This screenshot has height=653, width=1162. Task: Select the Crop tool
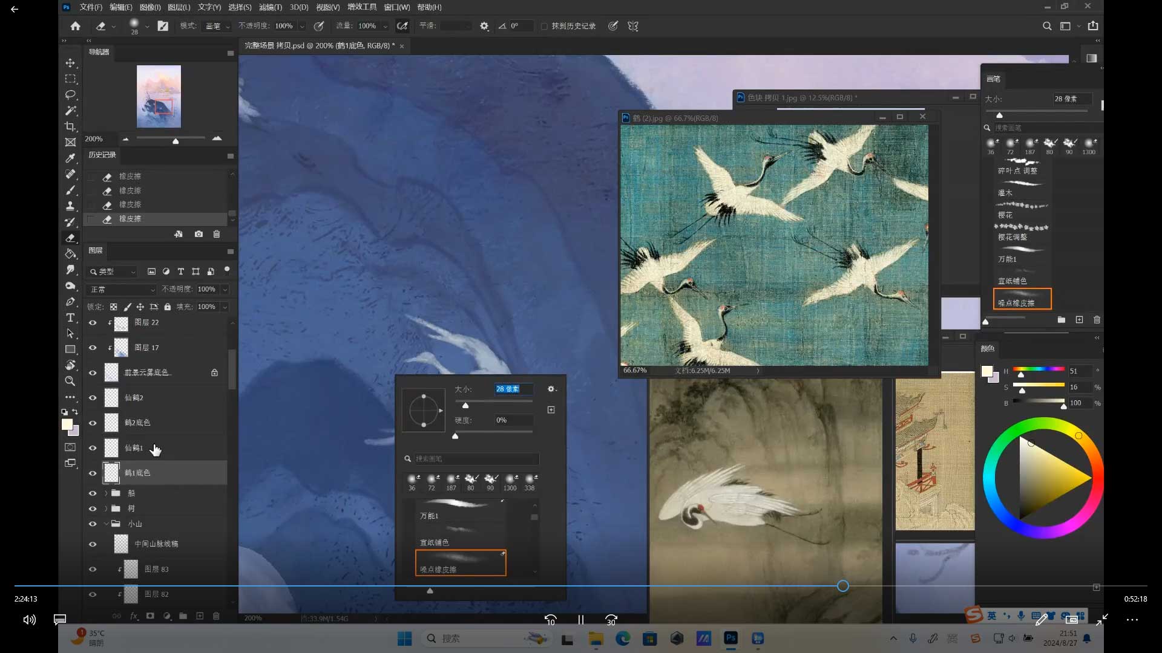70,126
